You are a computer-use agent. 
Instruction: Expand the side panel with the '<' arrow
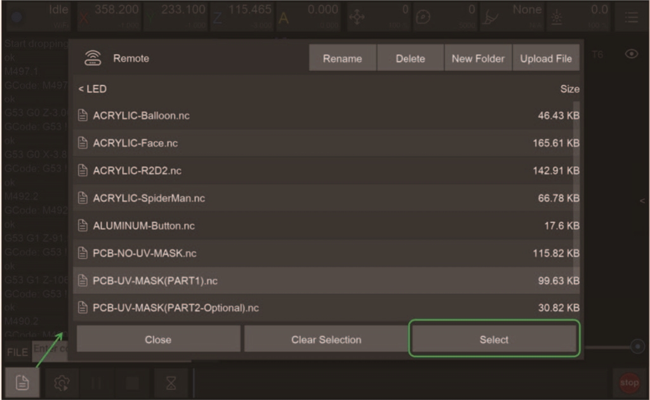642,201
